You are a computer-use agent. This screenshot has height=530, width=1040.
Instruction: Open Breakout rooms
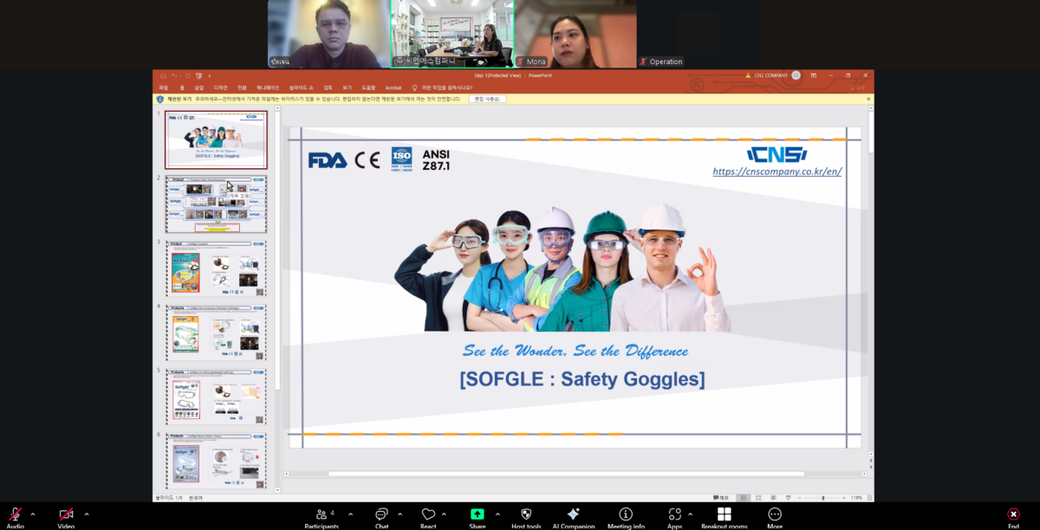(x=724, y=515)
